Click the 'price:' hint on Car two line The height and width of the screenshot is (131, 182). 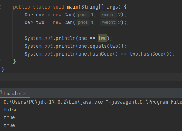click(x=83, y=22)
